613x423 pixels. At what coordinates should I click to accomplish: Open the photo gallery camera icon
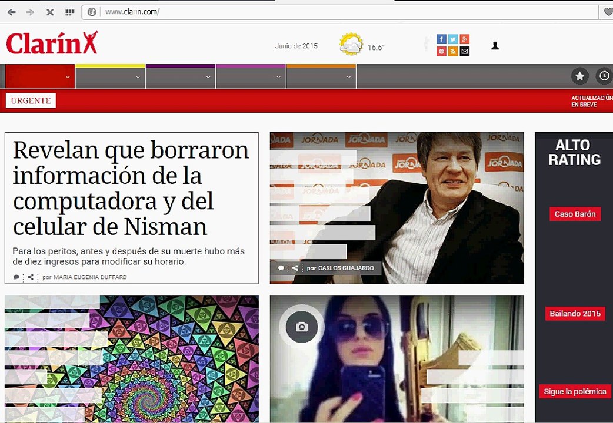301,327
